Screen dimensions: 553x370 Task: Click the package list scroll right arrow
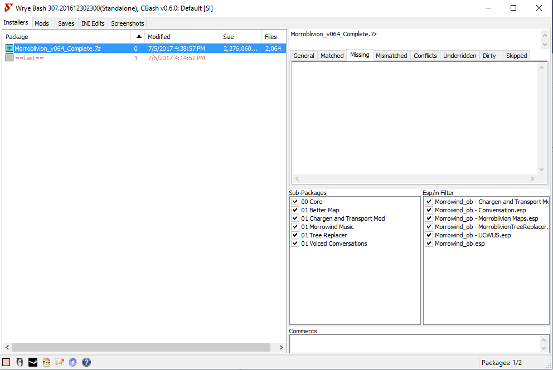(x=281, y=347)
